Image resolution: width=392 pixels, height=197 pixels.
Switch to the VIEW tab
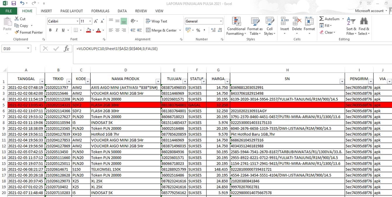point(159,11)
